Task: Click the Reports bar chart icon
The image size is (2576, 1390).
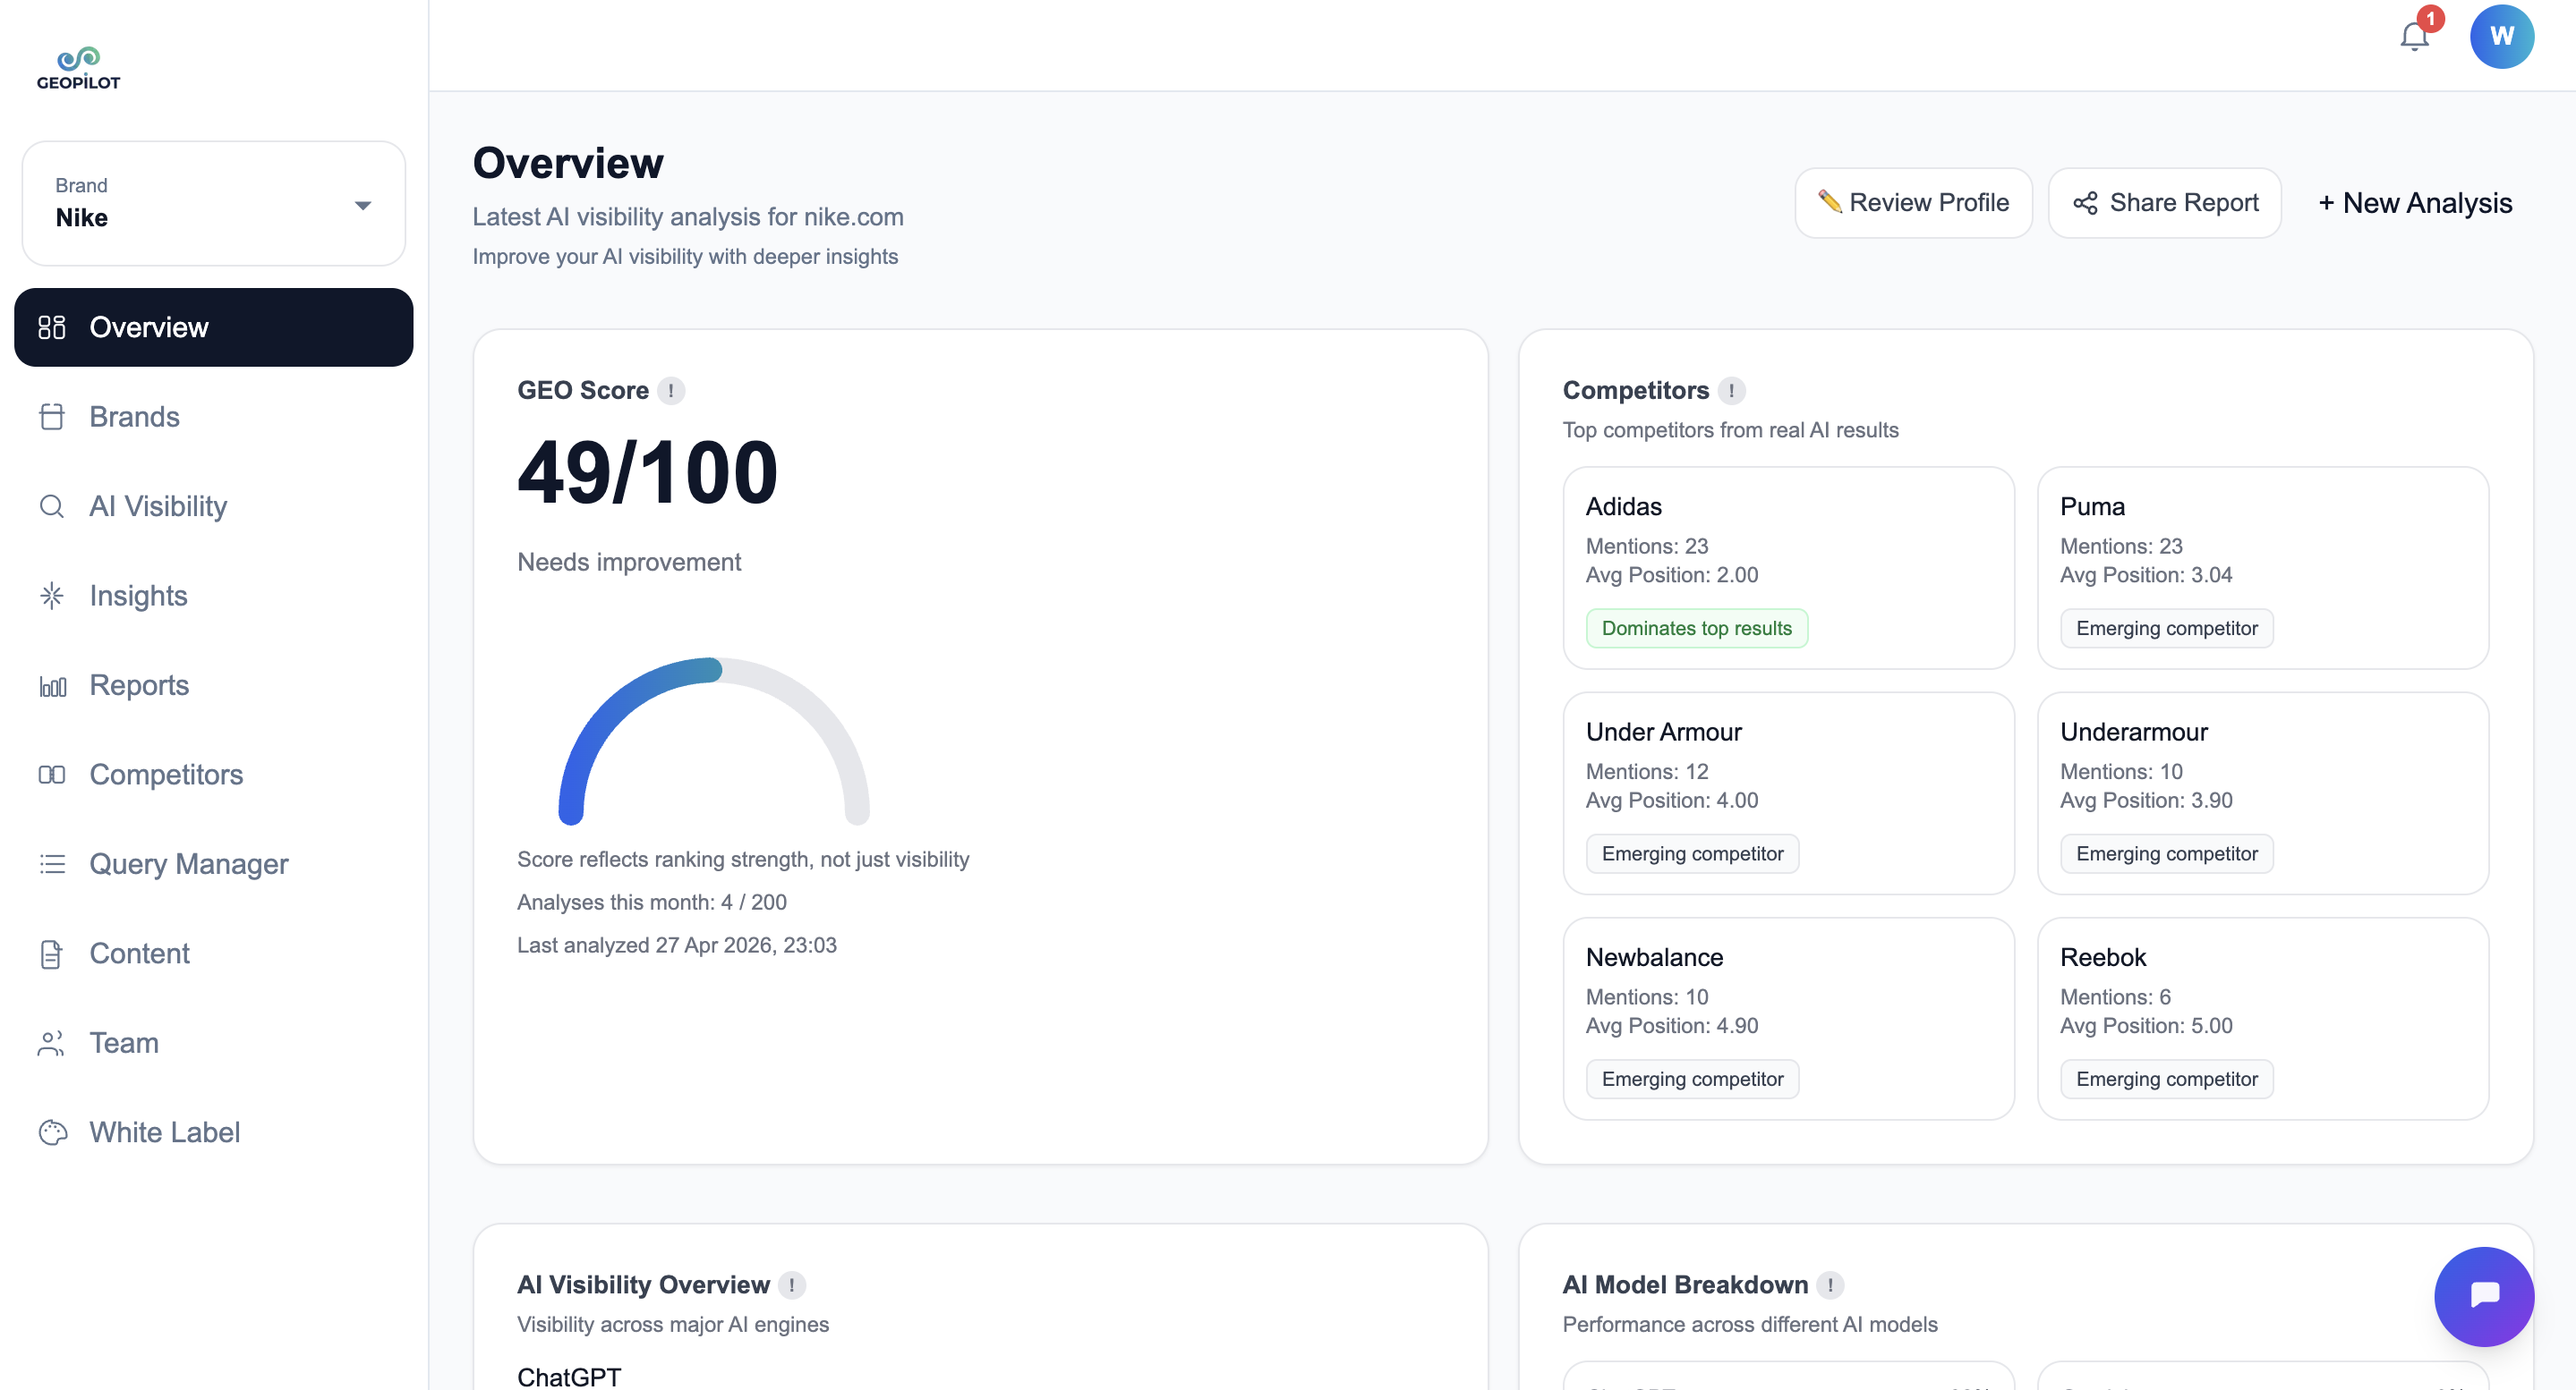Action: 52,685
